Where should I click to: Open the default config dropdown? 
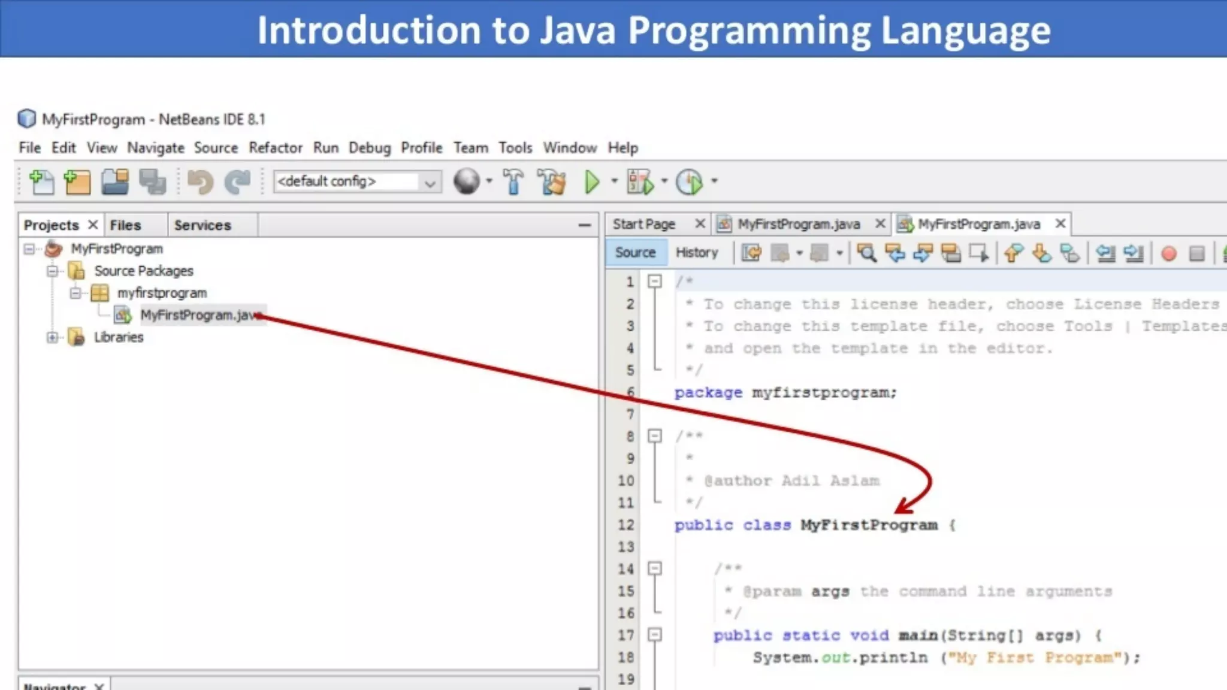point(429,182)
